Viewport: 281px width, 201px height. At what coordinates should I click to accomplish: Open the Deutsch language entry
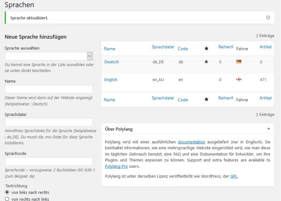[x=111, y=62]
